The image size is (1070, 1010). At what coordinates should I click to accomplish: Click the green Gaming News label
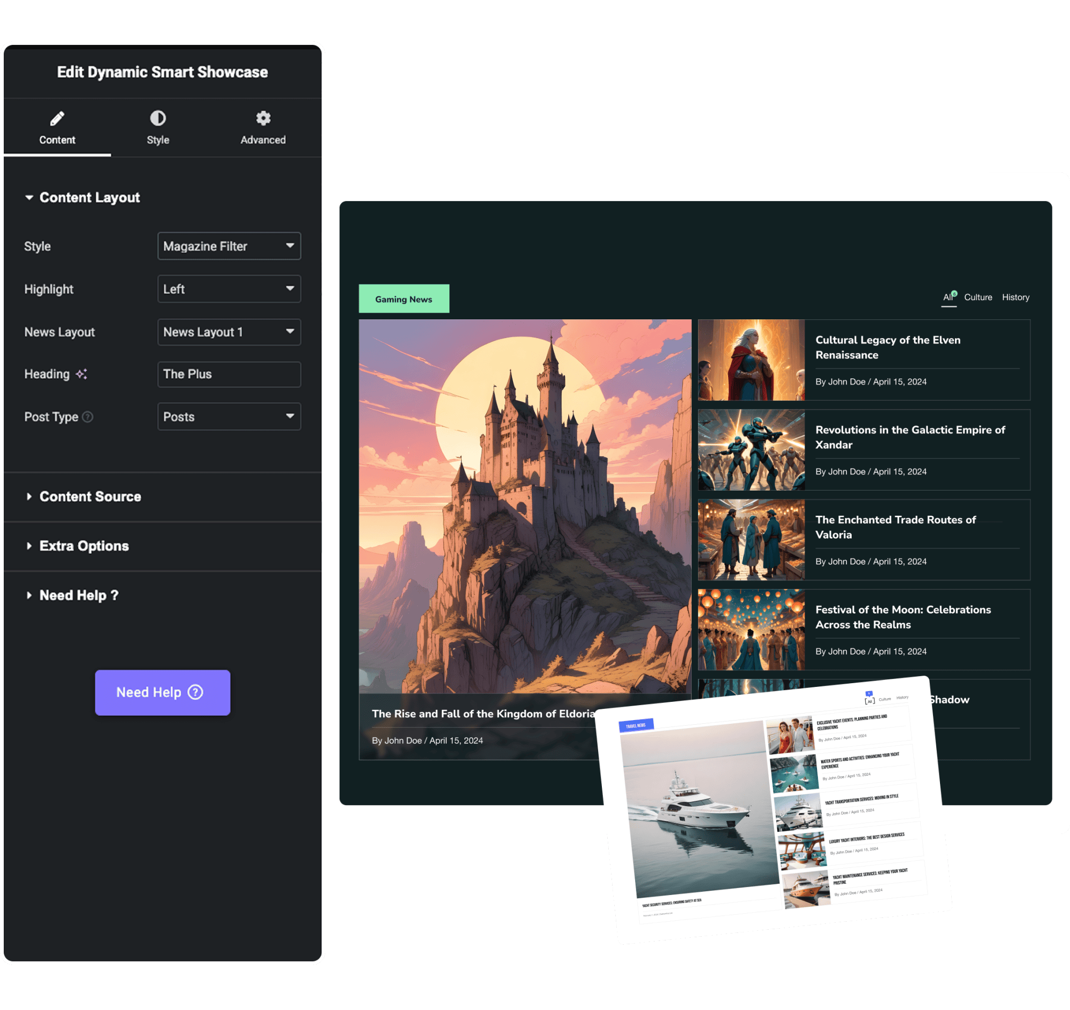click(403, 299)
